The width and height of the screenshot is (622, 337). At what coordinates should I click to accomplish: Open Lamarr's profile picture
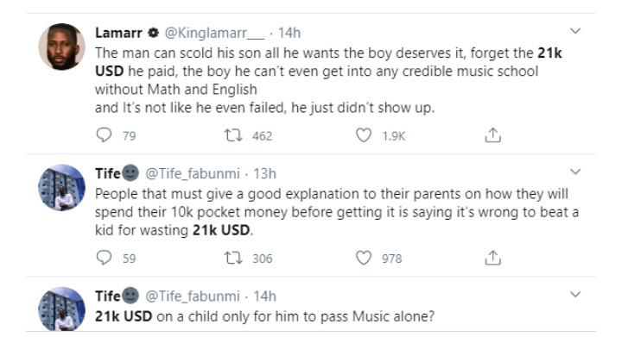click(x=61, y=47)
